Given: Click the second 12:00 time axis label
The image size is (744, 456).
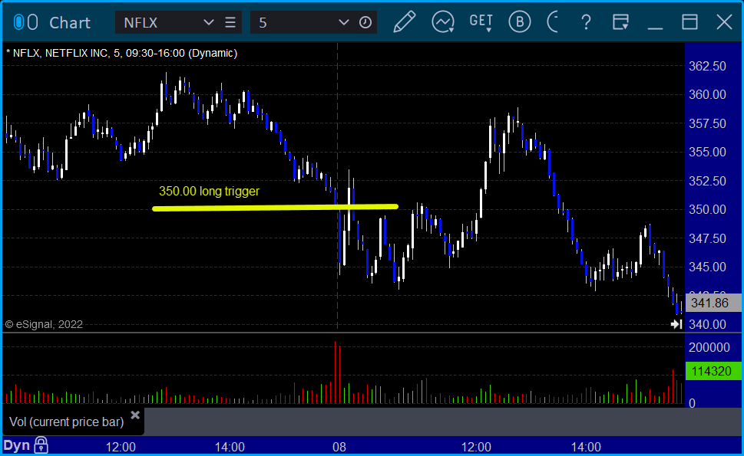Looking at the screenshot, I should (476, 447).
